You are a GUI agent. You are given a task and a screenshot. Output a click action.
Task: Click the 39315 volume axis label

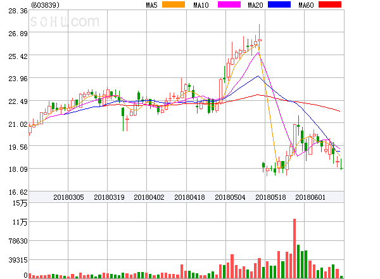(18, 260)
